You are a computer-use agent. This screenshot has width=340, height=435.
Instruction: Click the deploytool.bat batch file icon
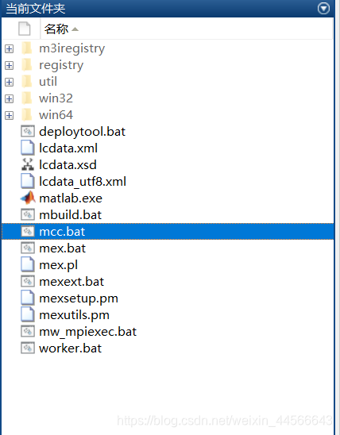click(x=28, y=131)
